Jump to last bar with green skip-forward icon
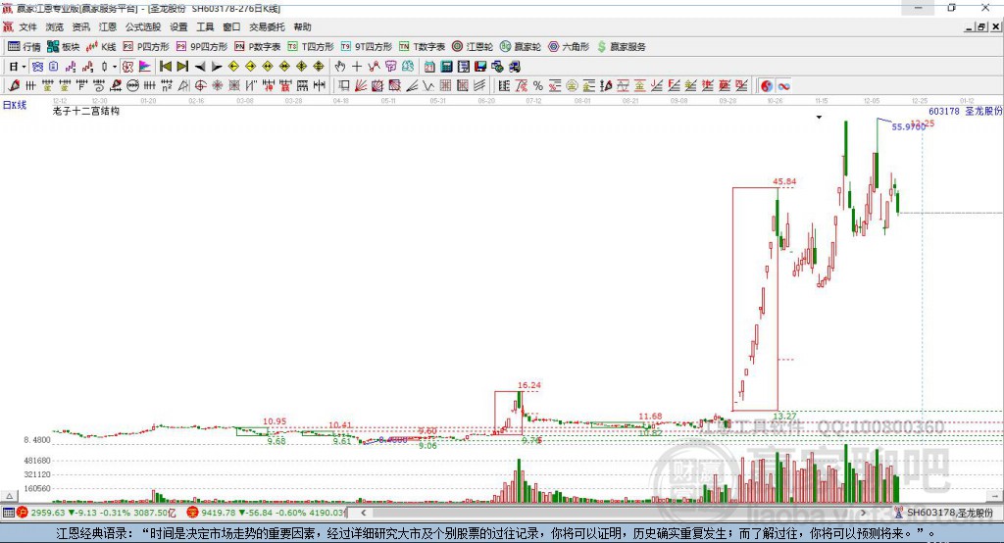Screen dimensions: 1004x543 (182, 67)
